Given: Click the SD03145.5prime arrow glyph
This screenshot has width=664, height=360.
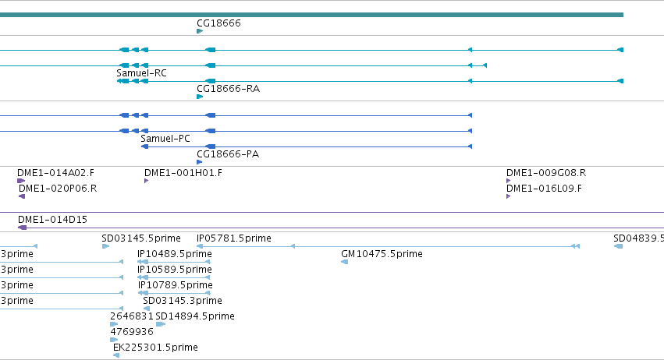Looking at the screenshot, I should pyautogui.click(x=105, y=246).
